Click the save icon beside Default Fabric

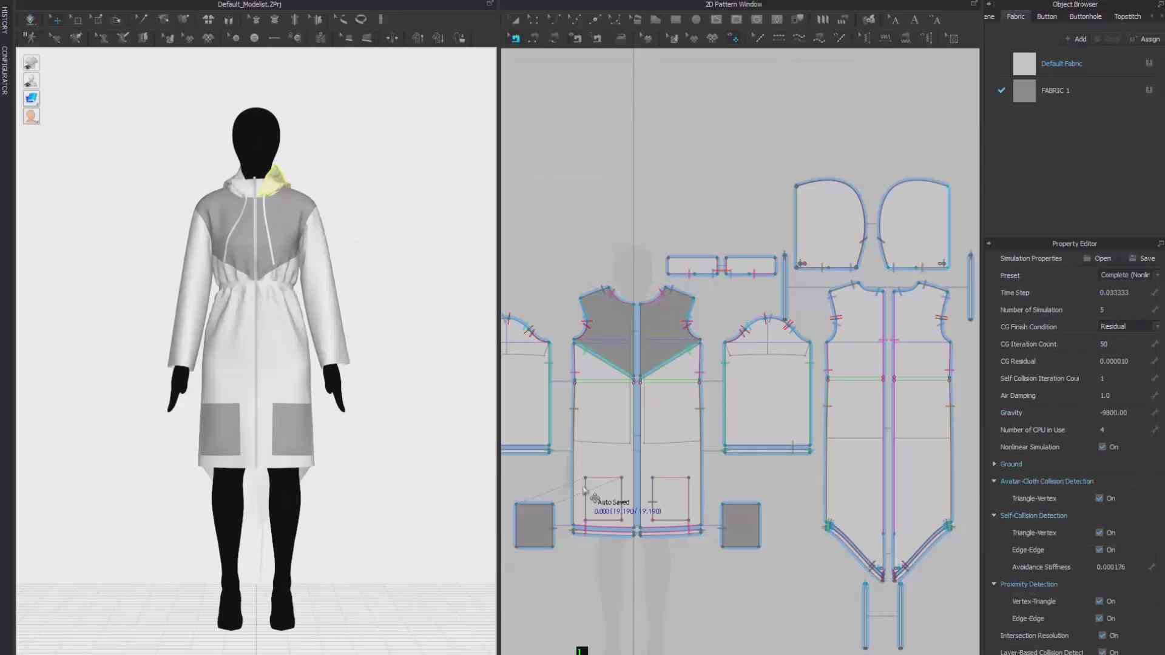point(1149,63)
